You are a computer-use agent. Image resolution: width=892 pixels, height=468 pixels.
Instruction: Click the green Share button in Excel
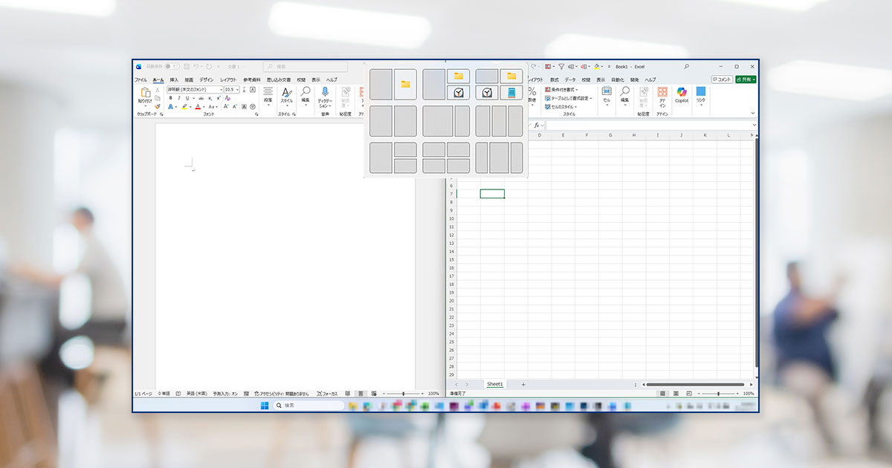click(x=746, y=79)
